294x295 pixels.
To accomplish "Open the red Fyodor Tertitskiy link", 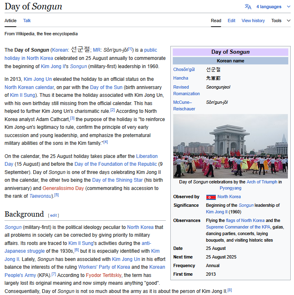I will coord(104,275).
